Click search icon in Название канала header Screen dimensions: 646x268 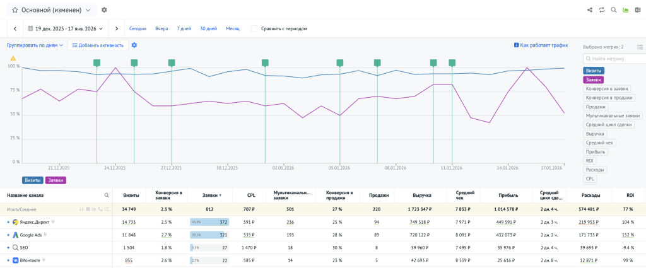pos(107,195)
